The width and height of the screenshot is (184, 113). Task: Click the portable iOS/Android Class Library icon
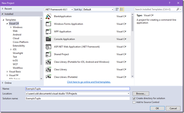click(48, 62)
